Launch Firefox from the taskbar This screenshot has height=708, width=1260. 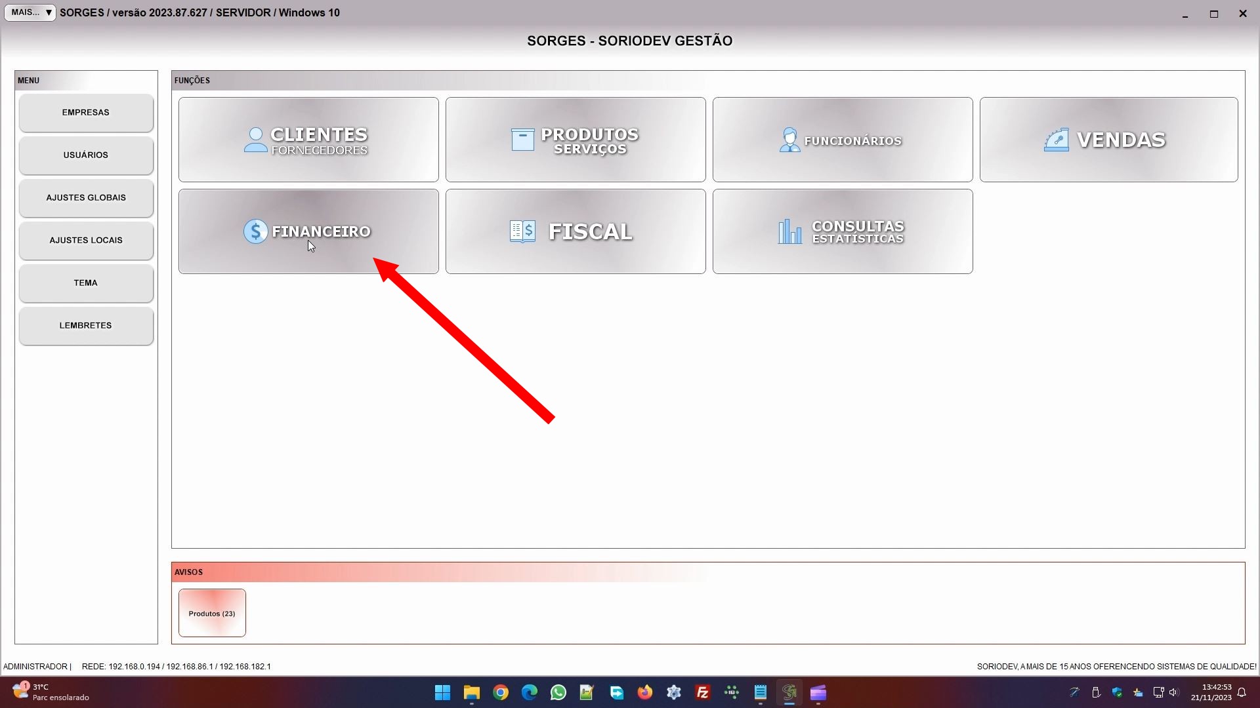tap(645, 693)
